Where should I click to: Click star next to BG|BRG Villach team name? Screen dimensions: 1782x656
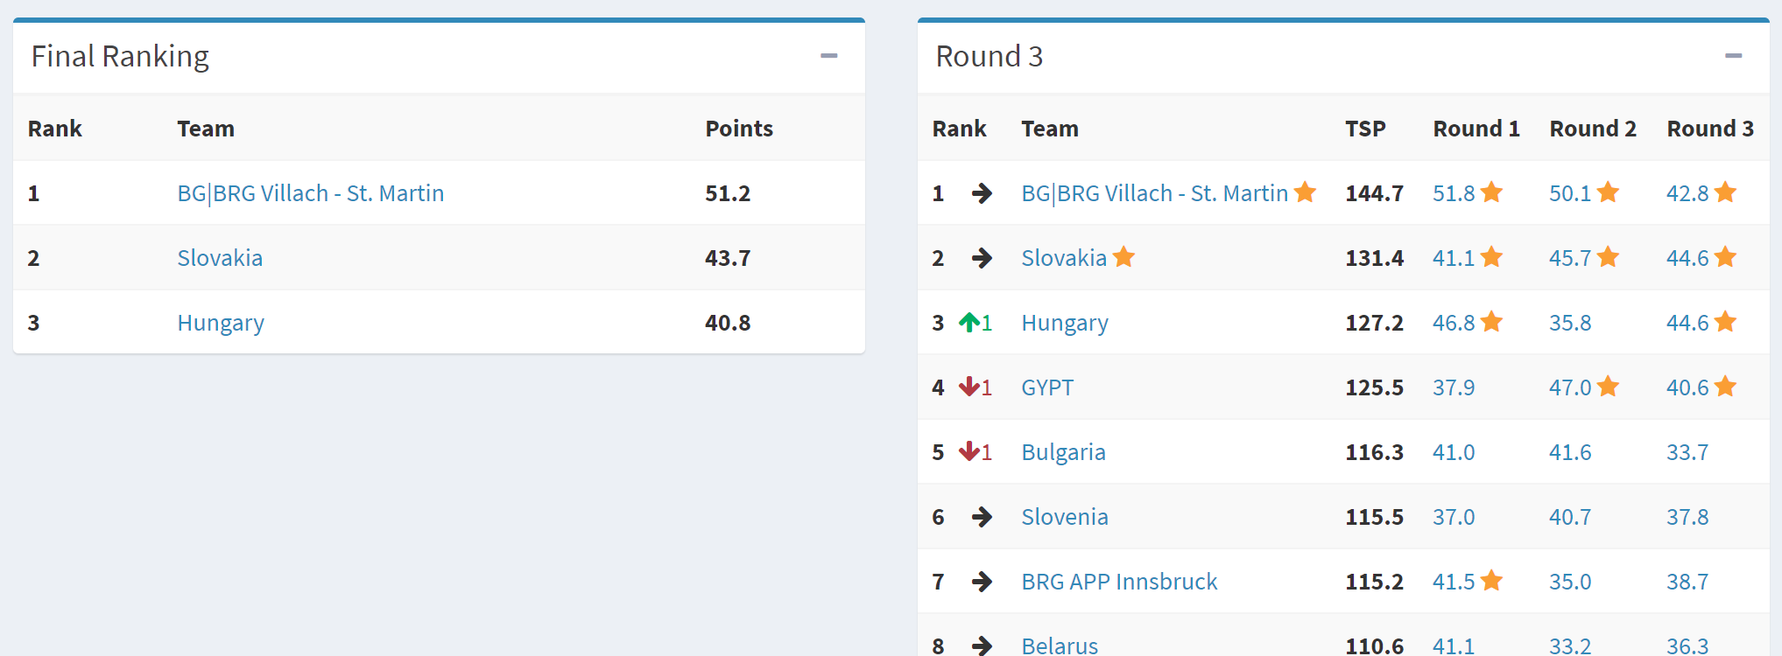point(1305,192)
